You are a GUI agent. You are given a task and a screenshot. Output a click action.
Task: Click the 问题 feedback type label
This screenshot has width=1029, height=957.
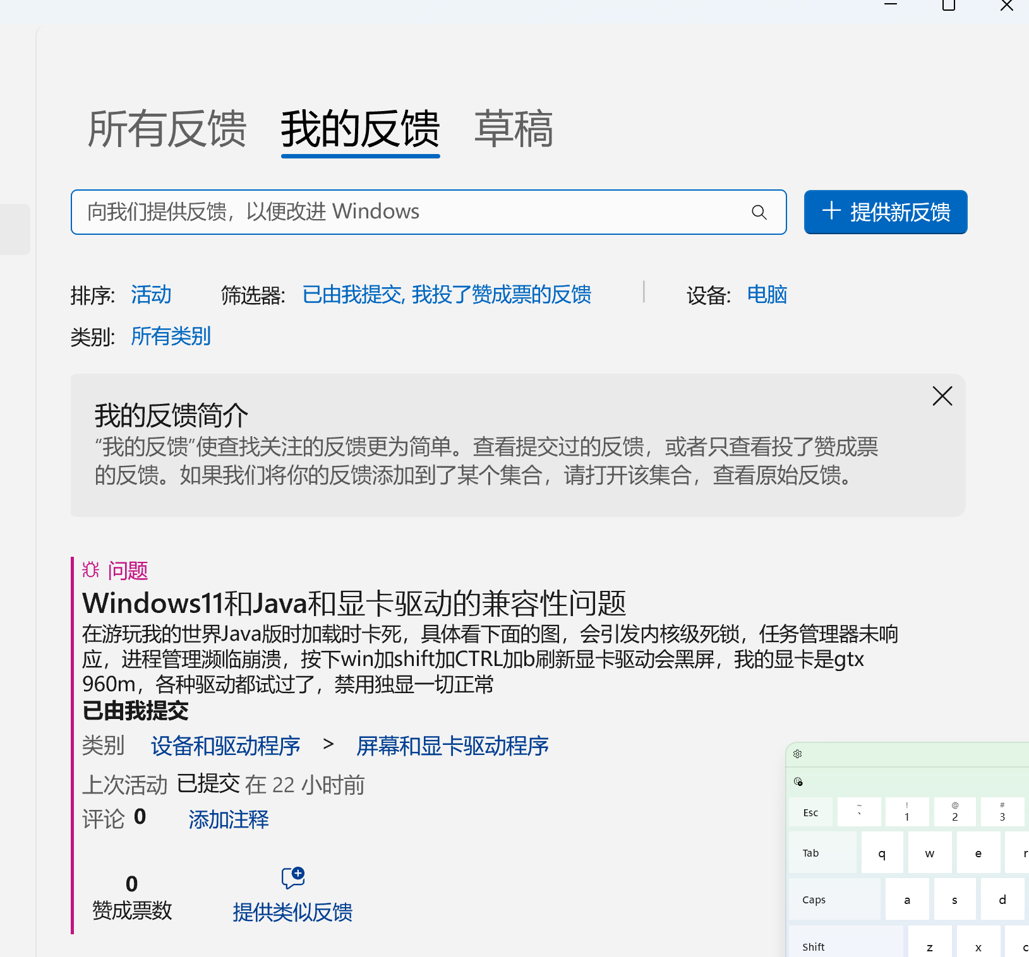point(128,571)
